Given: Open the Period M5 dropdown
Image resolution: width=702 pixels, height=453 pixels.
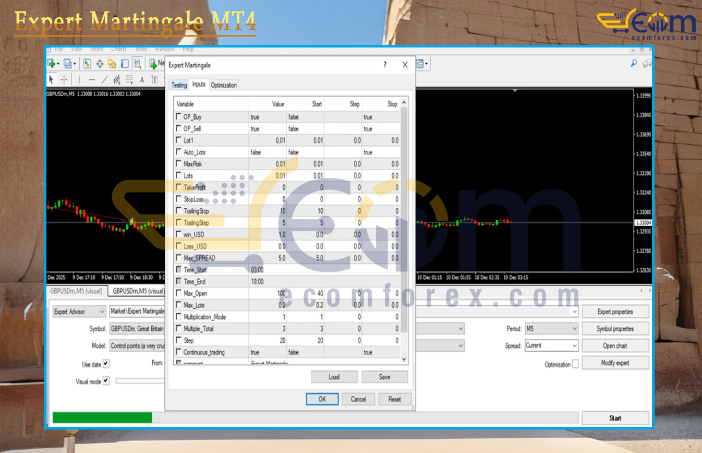Looking at the screenshot, I should (x=551, y=329).
